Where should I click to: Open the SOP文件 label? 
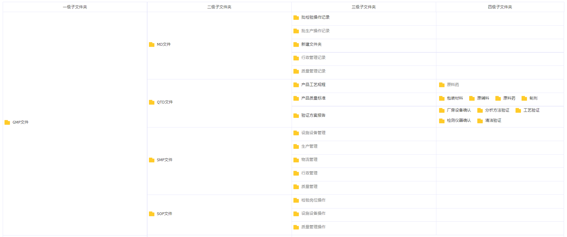(x=164, y=214)
